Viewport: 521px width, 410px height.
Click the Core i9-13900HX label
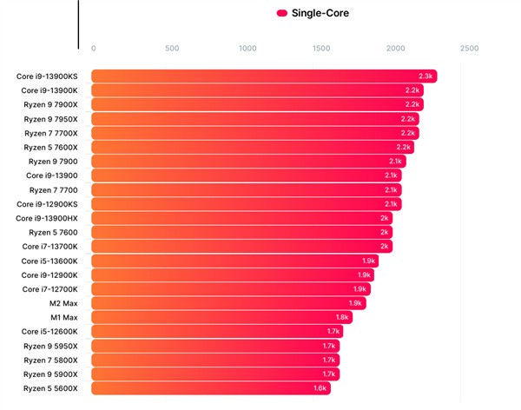(47, 219)
